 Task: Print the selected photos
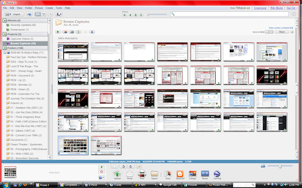coord(142,174)
